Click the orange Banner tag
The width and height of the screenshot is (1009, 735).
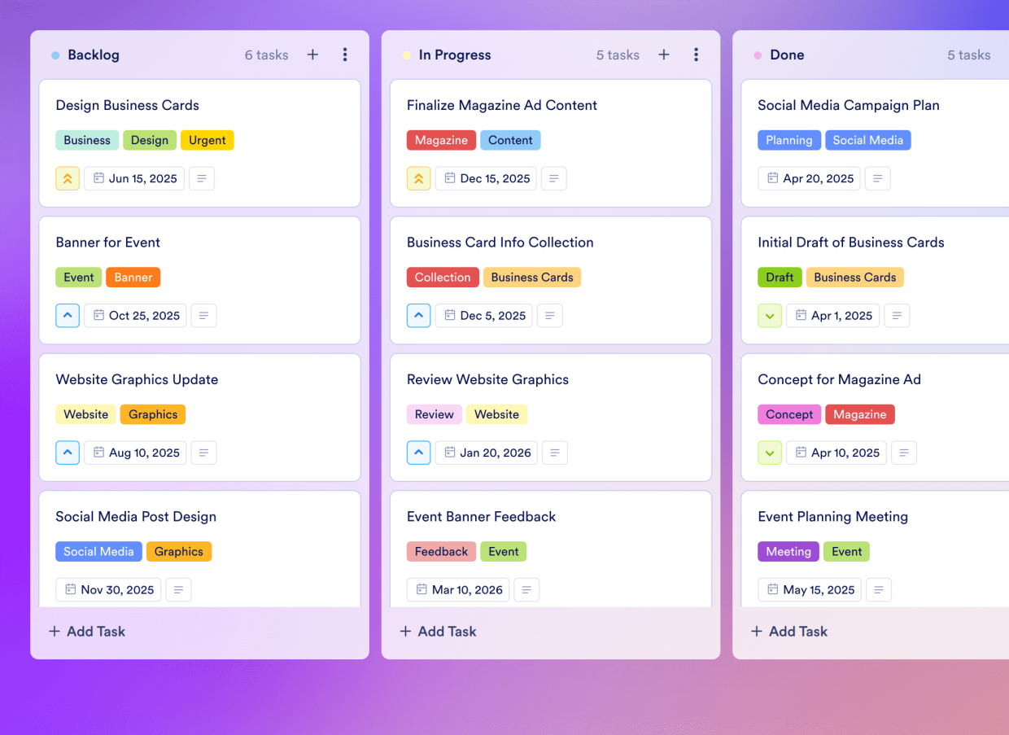pos(133,277)
